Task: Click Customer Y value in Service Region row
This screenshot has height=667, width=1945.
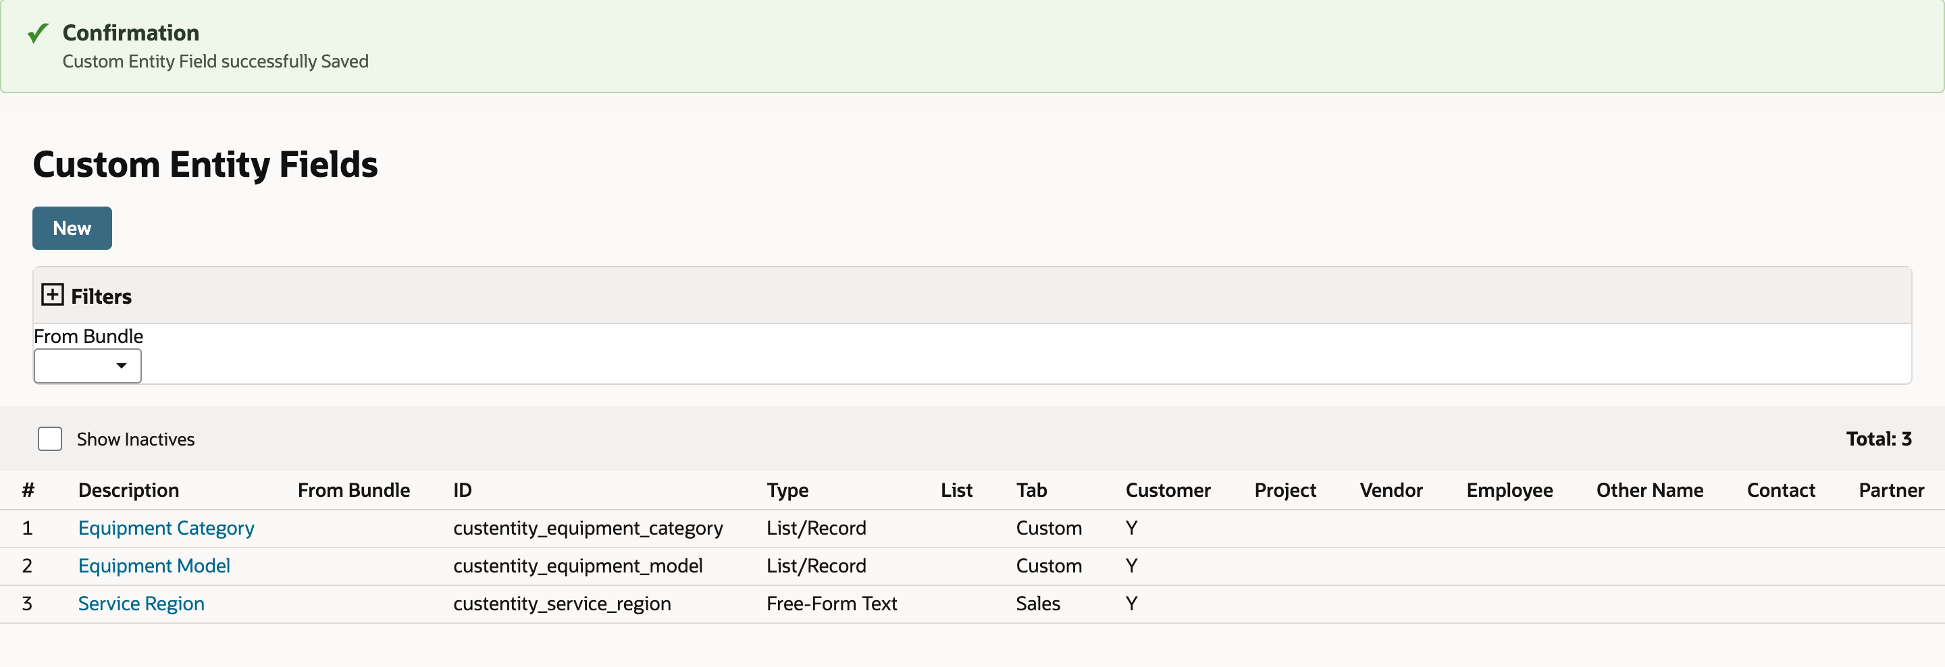Action: coord(1131,604)
